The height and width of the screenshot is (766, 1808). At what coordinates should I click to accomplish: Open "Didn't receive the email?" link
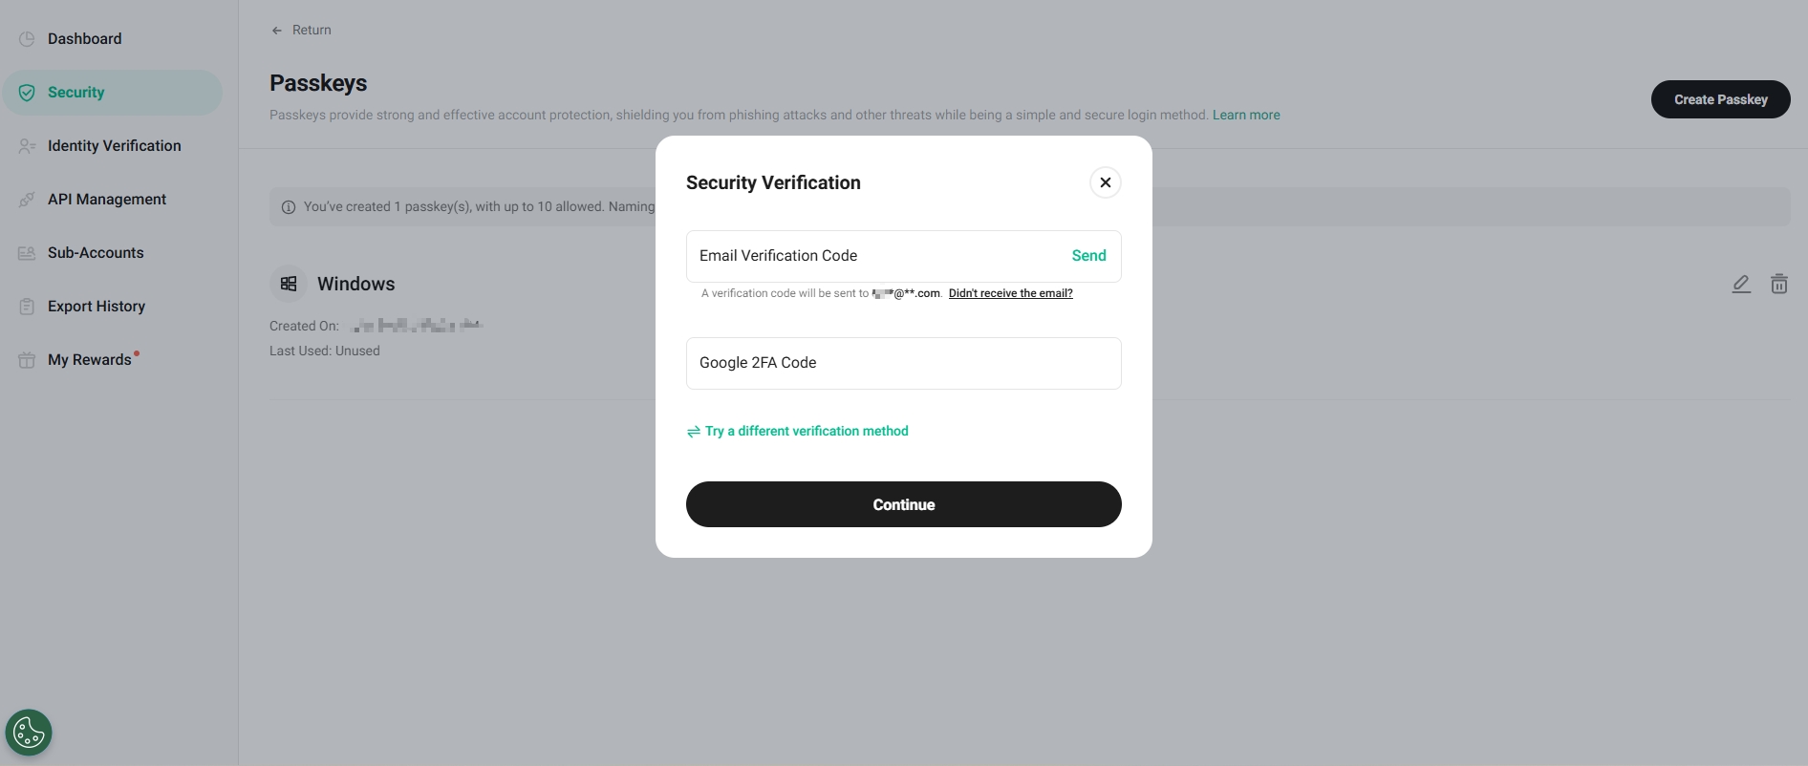point(1010,293)
